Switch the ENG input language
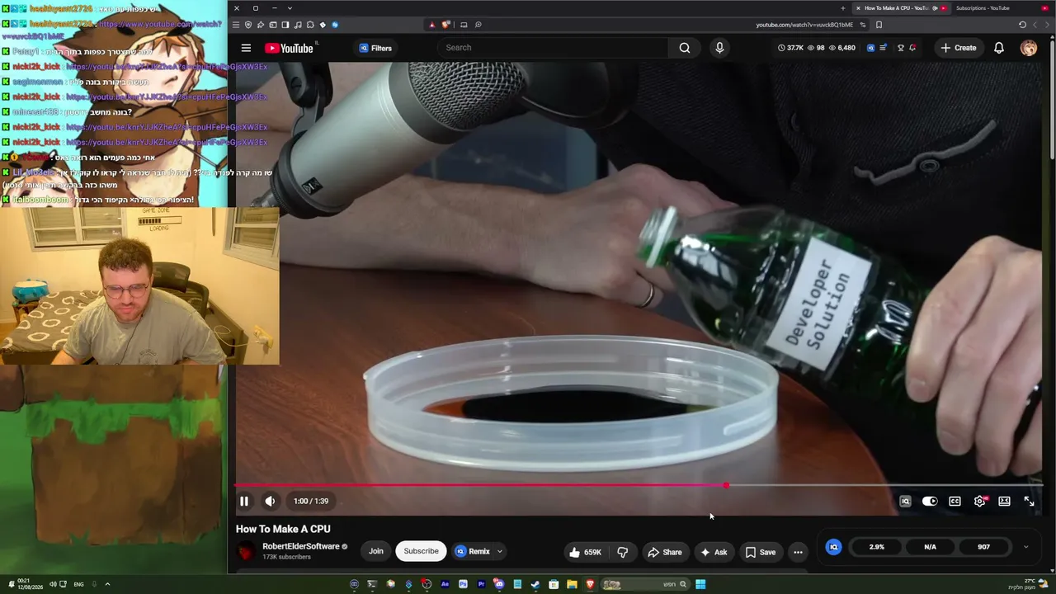1056x594 pixels. point(78,584)
